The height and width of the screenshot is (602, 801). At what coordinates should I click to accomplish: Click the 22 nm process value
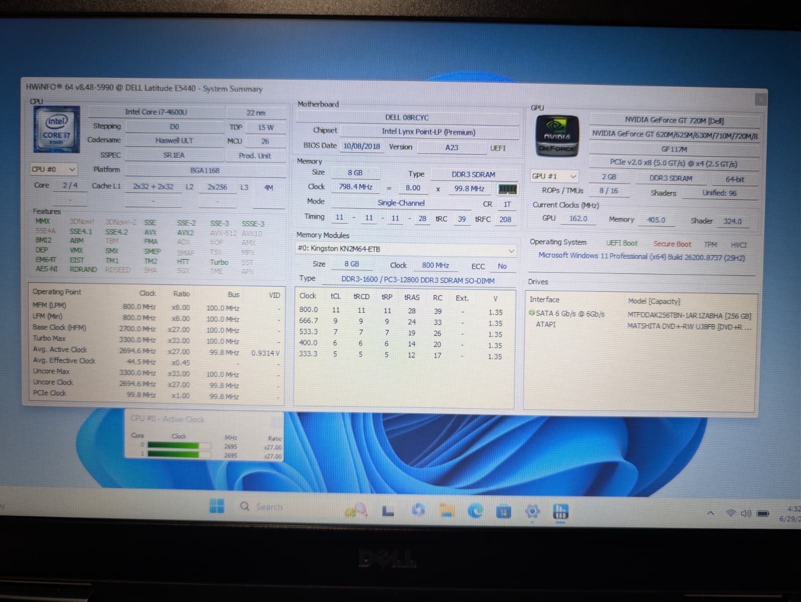[x=256, y=113]
